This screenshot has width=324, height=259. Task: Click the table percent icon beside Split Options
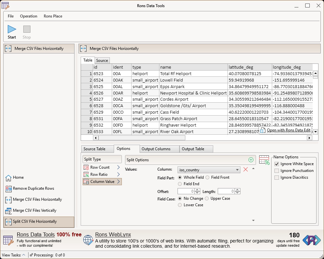264,160
